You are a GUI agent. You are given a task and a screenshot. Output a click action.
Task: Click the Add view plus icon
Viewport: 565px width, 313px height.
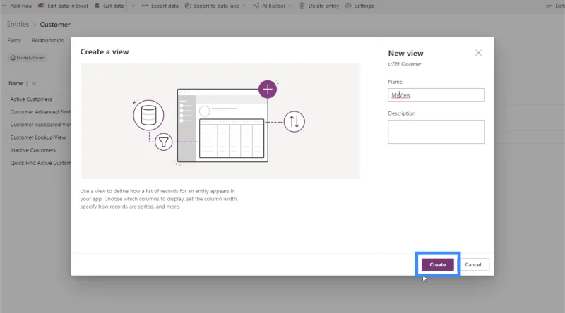4,6
